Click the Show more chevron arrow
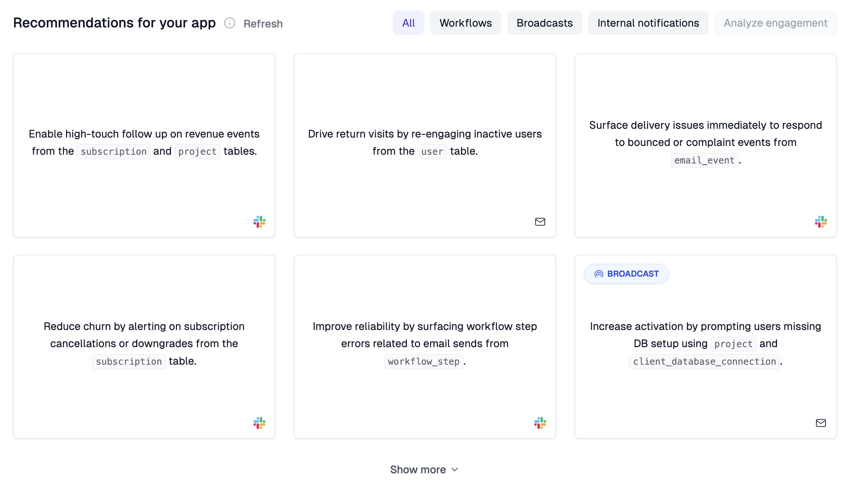The width and height of the screenshot is (853, 487). click(x=455, y=469)
